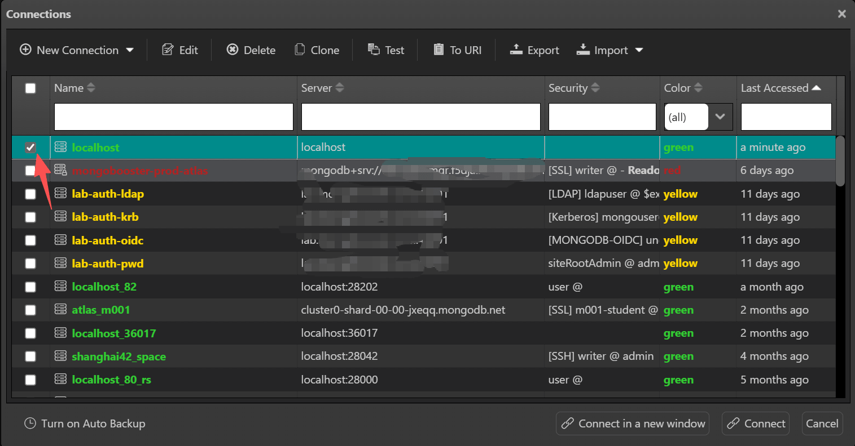The height and width of the screenshot is (446, 855).
Task: Click cluster0-shard-00-00-jxeqq.mongodb.net server cell
Action: pos(421,310)
